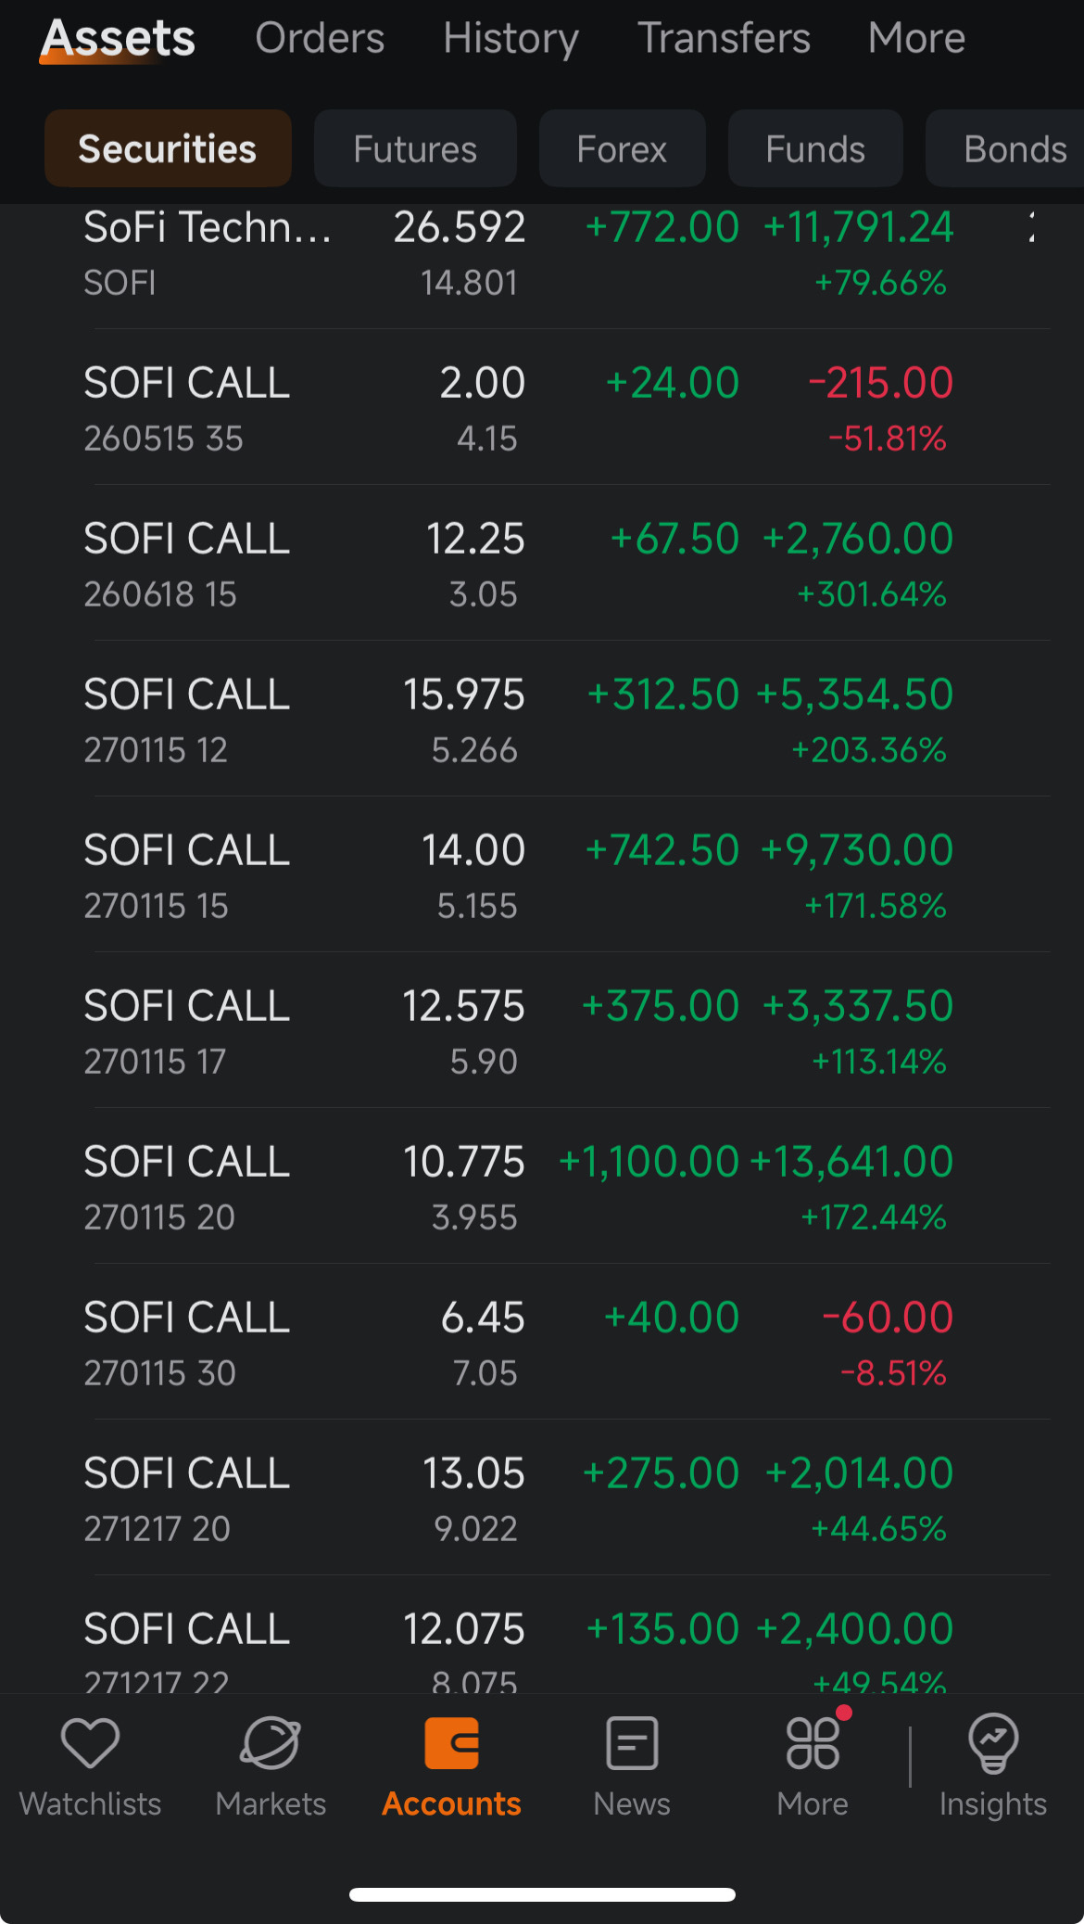Open the News icon
This screenshot has height=1924, width=1084.
click(632, 1743)
